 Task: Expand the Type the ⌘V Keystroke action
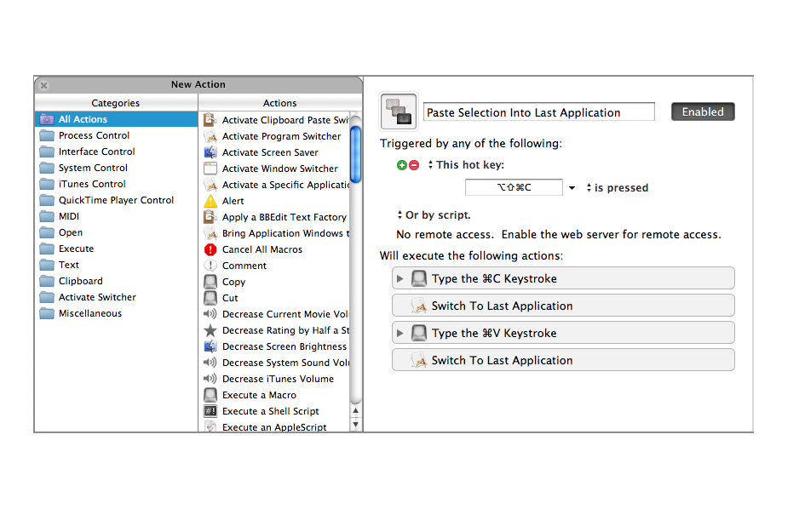pos(400,334)
